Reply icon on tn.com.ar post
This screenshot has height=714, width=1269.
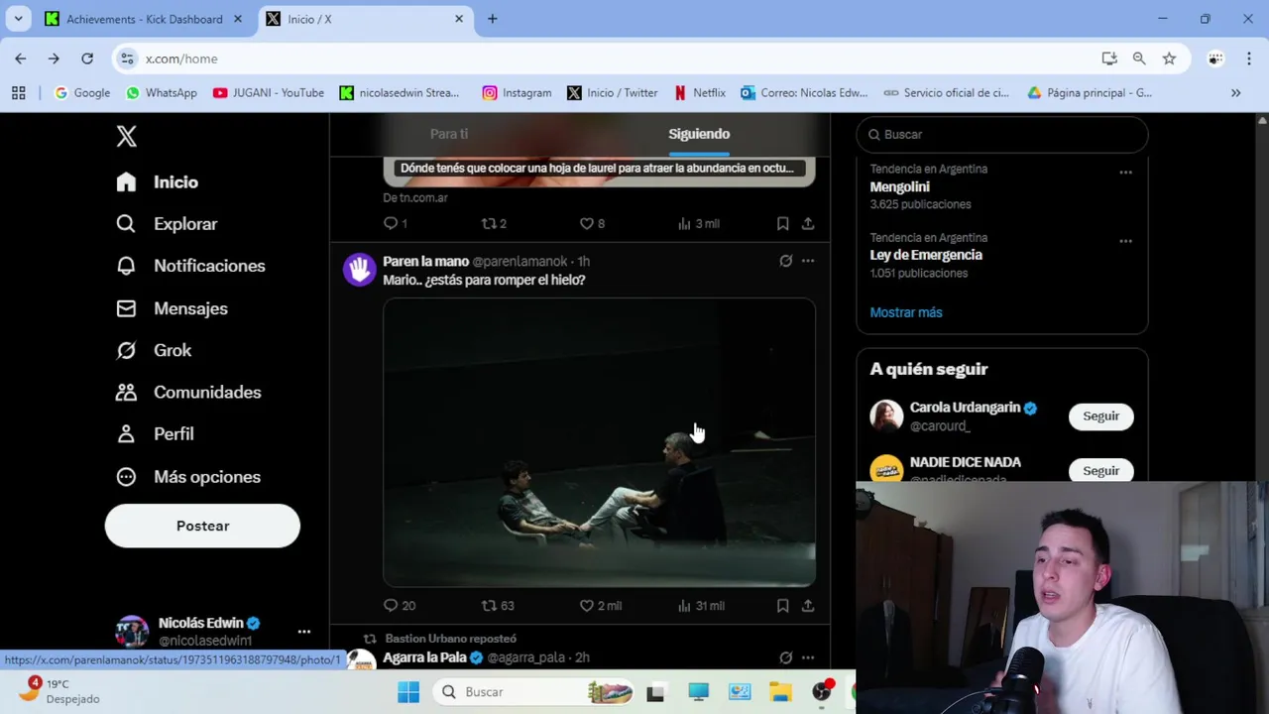click(391, 224)
